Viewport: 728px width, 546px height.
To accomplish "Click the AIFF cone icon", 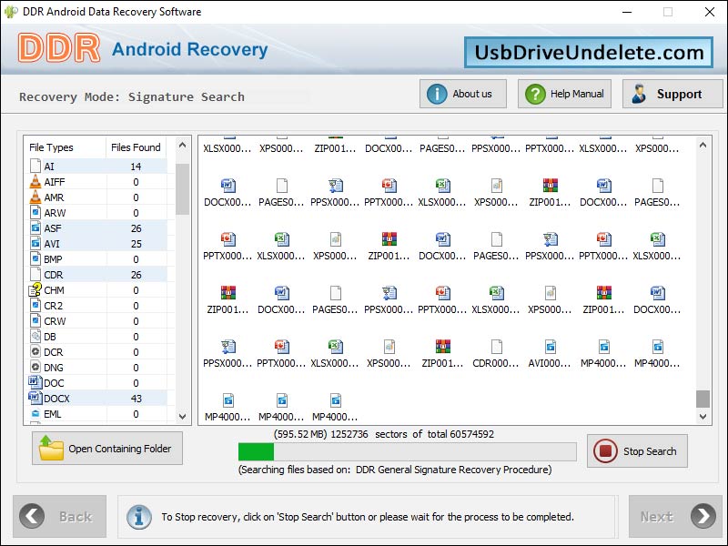I will 35,181.
